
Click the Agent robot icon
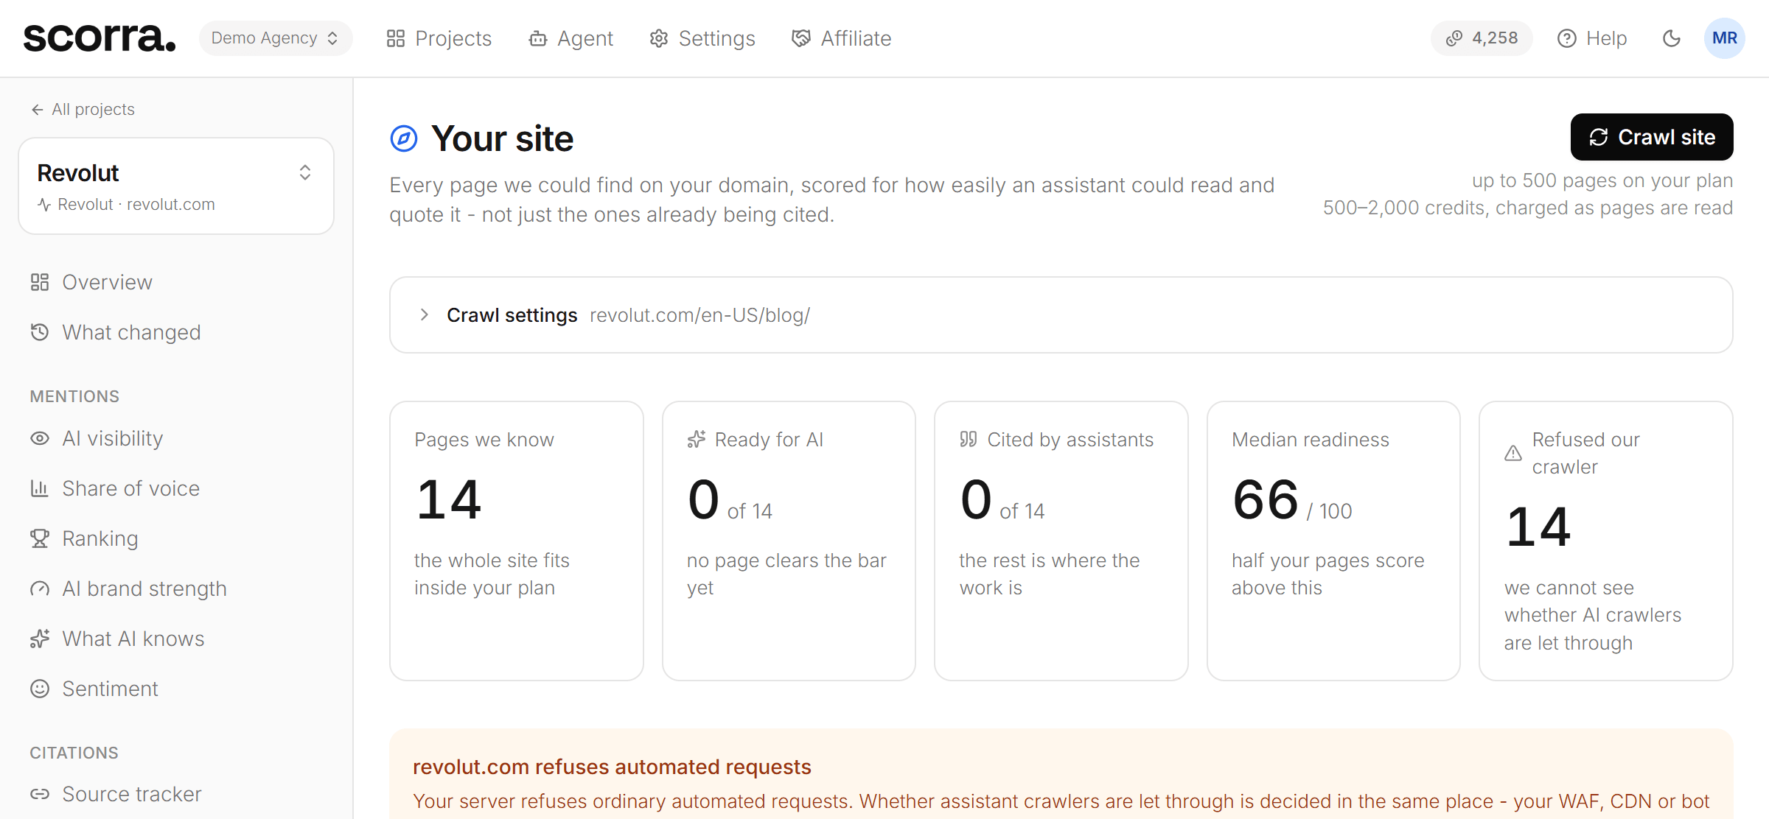[538, 38]
